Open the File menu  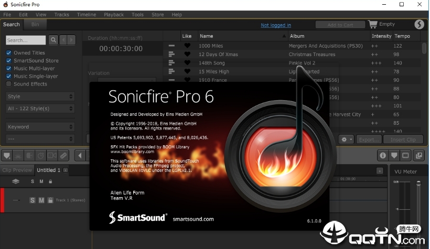(7, 15)
